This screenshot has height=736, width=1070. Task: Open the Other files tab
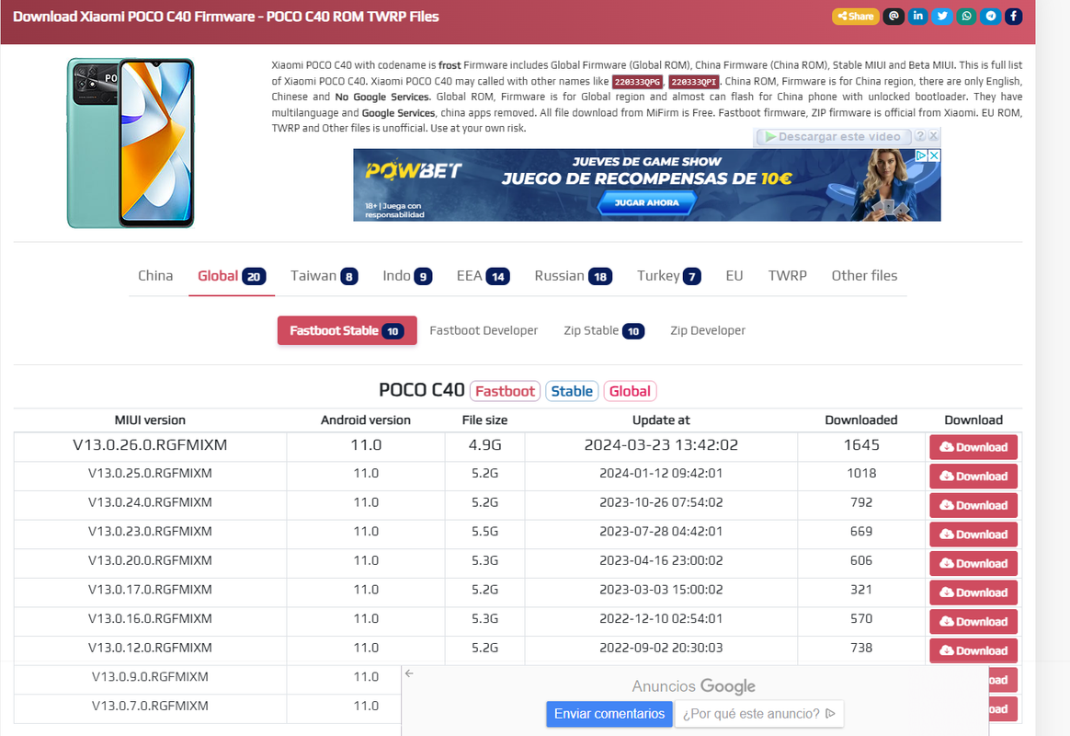[x=864, y=276]
